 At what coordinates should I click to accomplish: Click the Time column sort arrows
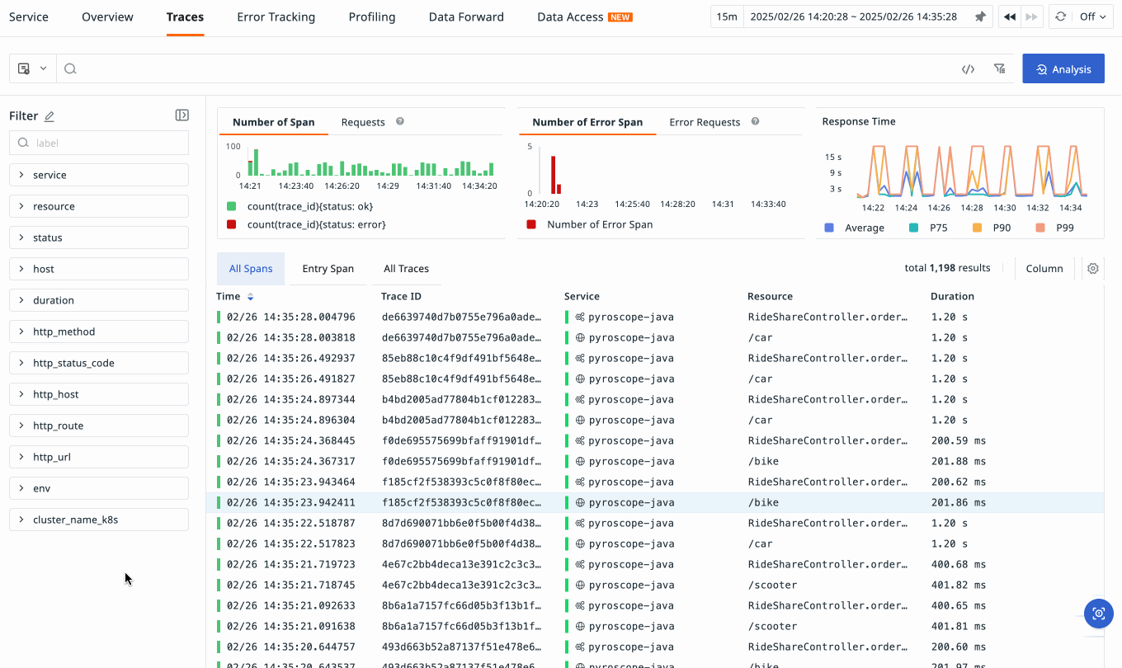(251, 297)
